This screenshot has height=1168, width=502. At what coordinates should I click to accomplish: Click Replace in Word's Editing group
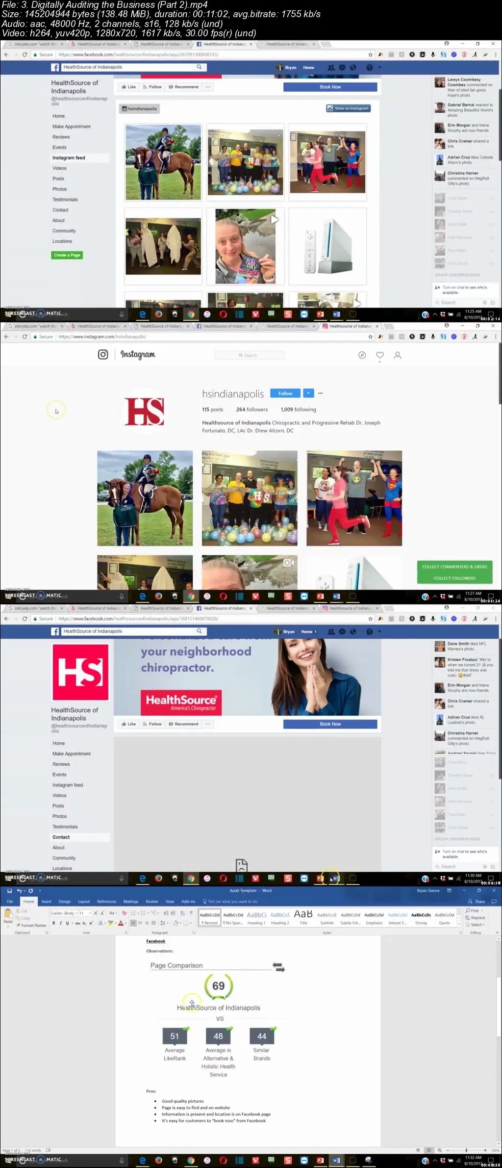click(475, 917)
